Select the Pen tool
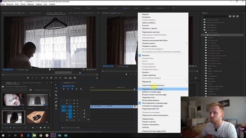The width and height of the screenshot is (246, 138). point(56,102)
